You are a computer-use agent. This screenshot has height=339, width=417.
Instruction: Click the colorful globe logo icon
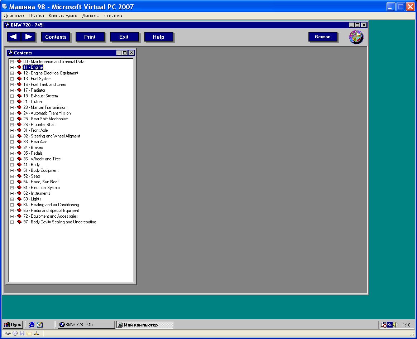click(x=356, y=37)
